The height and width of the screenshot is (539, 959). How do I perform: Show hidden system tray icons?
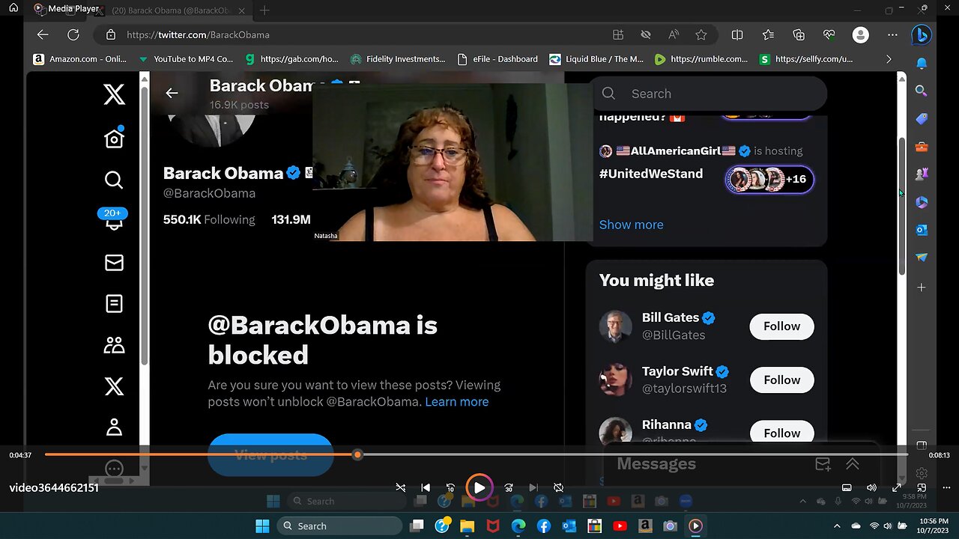tap(837, 526)
